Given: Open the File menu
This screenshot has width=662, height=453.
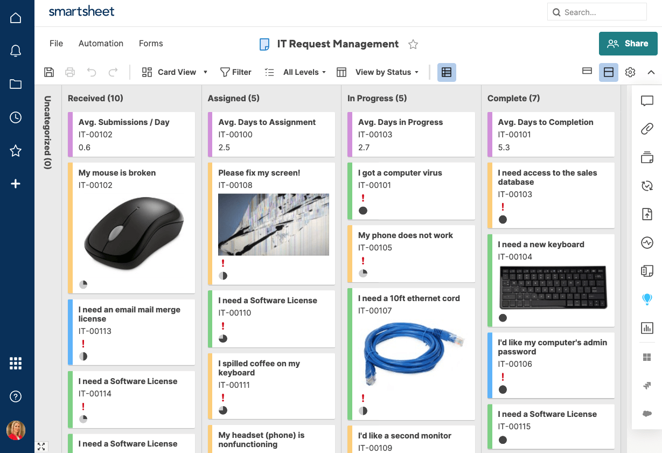Looking at the screenshot, I should pos(56,44).
